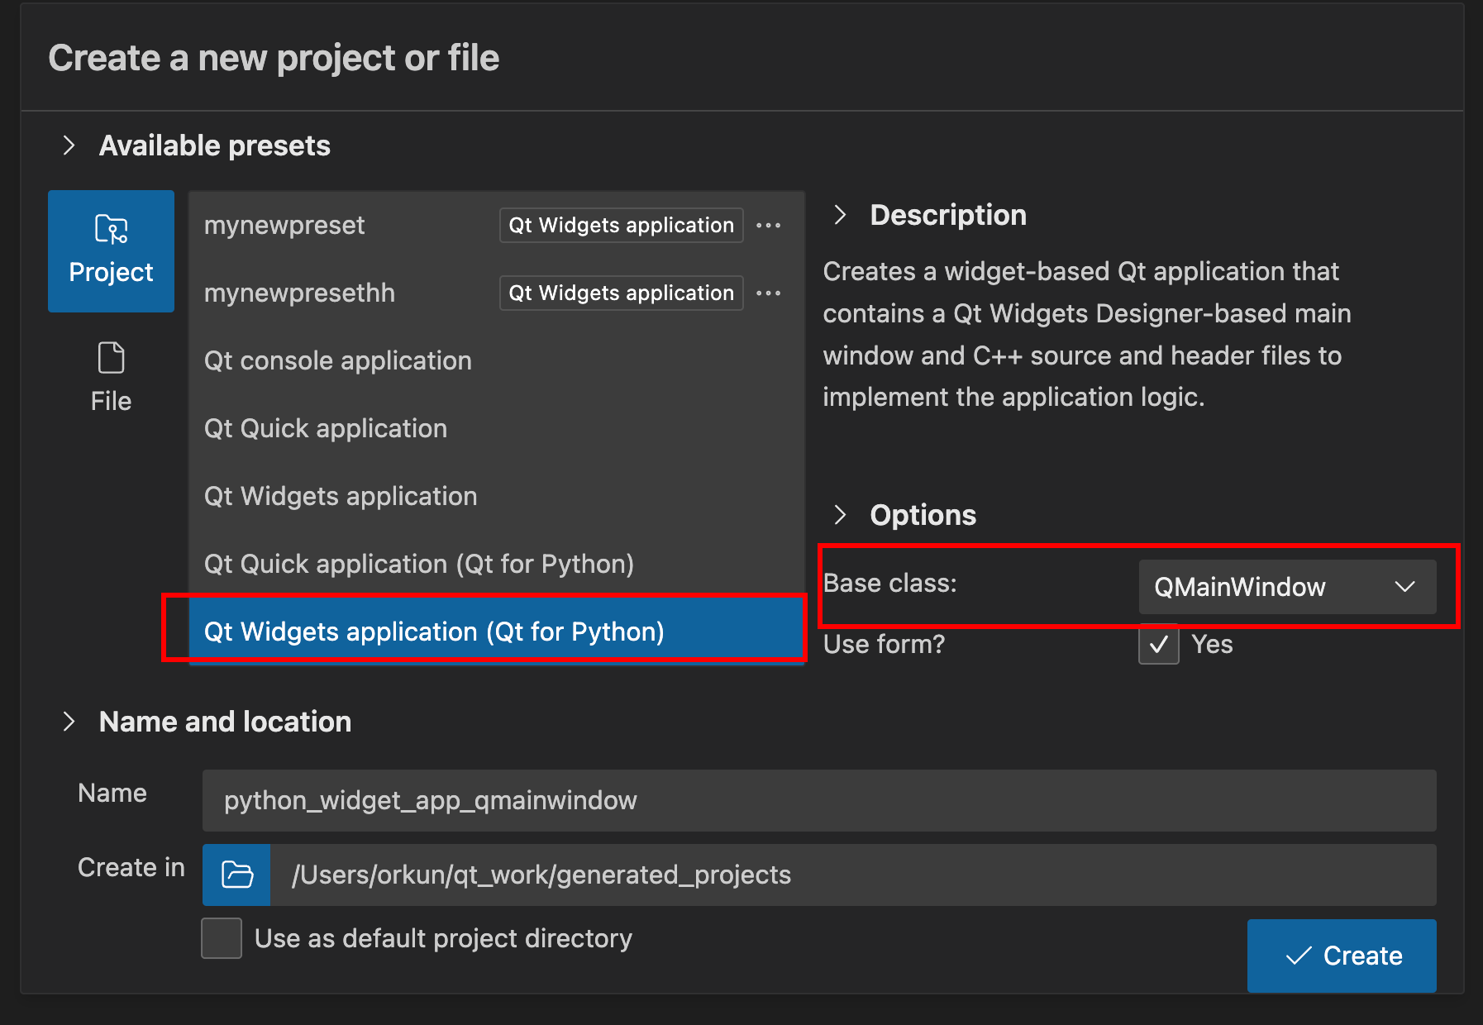Choose Qt Widgets application preset
This screenshot has height=1025, width=1483.
coord(341,497)
